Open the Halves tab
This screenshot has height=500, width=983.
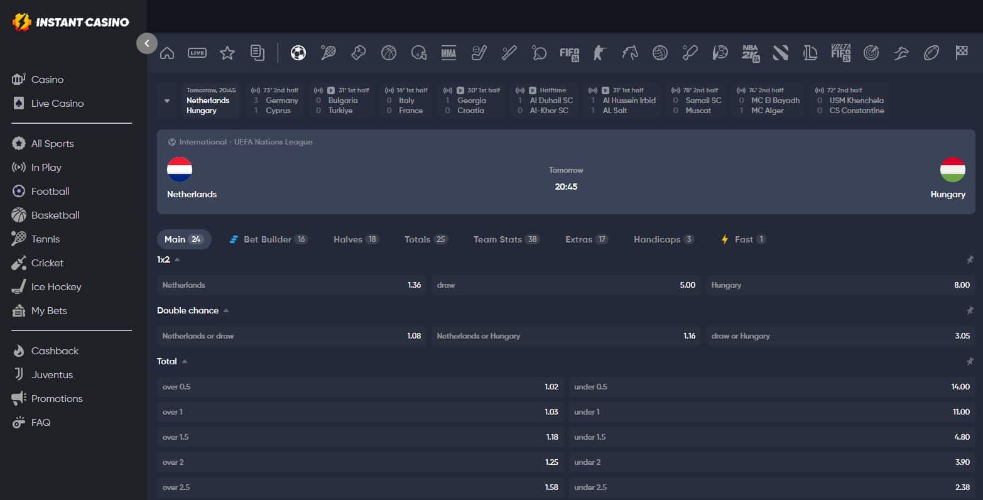[356, 239]
